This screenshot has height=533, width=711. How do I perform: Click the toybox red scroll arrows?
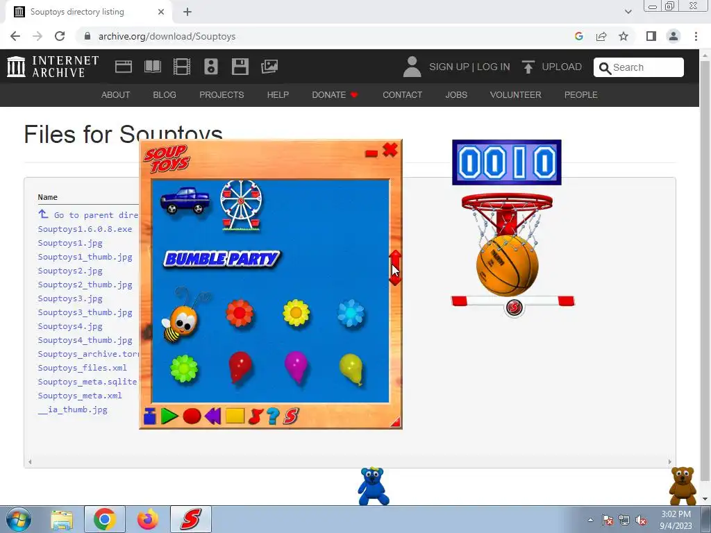click(x=395, y=267)
